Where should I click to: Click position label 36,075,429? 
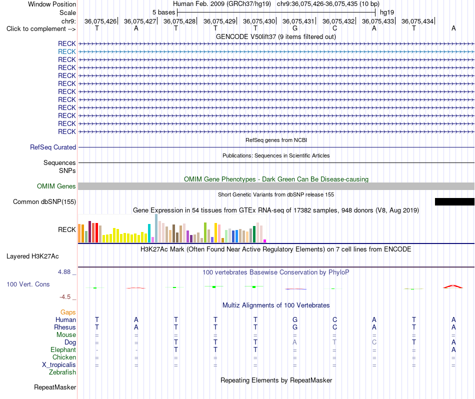coord(219,21)
